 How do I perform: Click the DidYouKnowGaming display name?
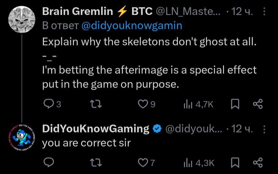(96, 129)
